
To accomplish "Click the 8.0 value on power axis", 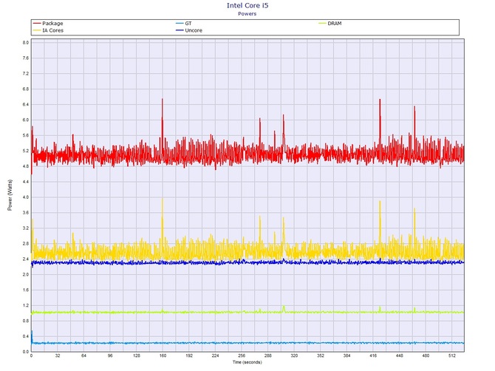I will 26,43.
